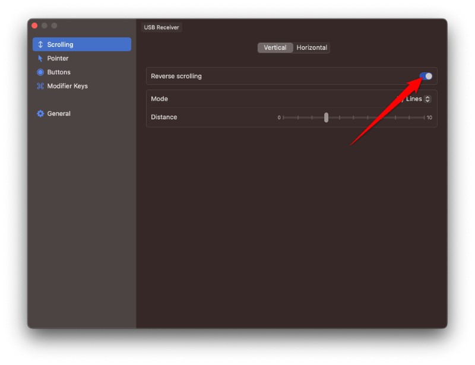The image size is (475, 365).
Task: Click the Pointer sidebar label
Action: [x=58, y=58]
